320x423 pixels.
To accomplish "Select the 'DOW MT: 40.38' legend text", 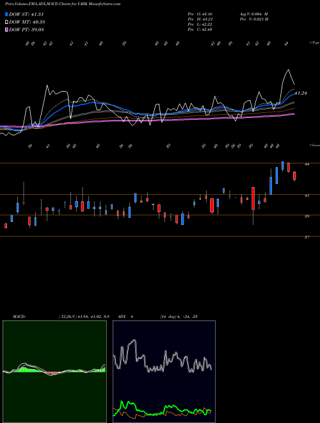I will pos(27,22).
